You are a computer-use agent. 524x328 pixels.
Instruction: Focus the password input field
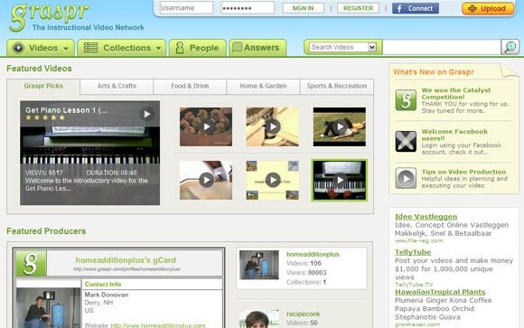click(248, 8)
